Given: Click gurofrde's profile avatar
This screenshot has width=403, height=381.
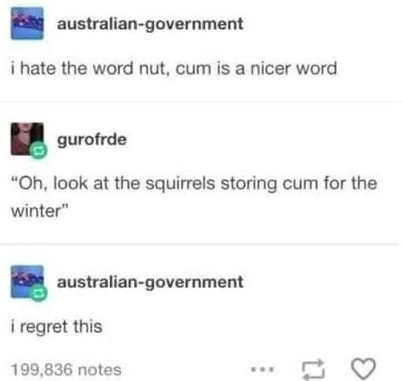Looking at the screenshot, I should click(27, 139).
